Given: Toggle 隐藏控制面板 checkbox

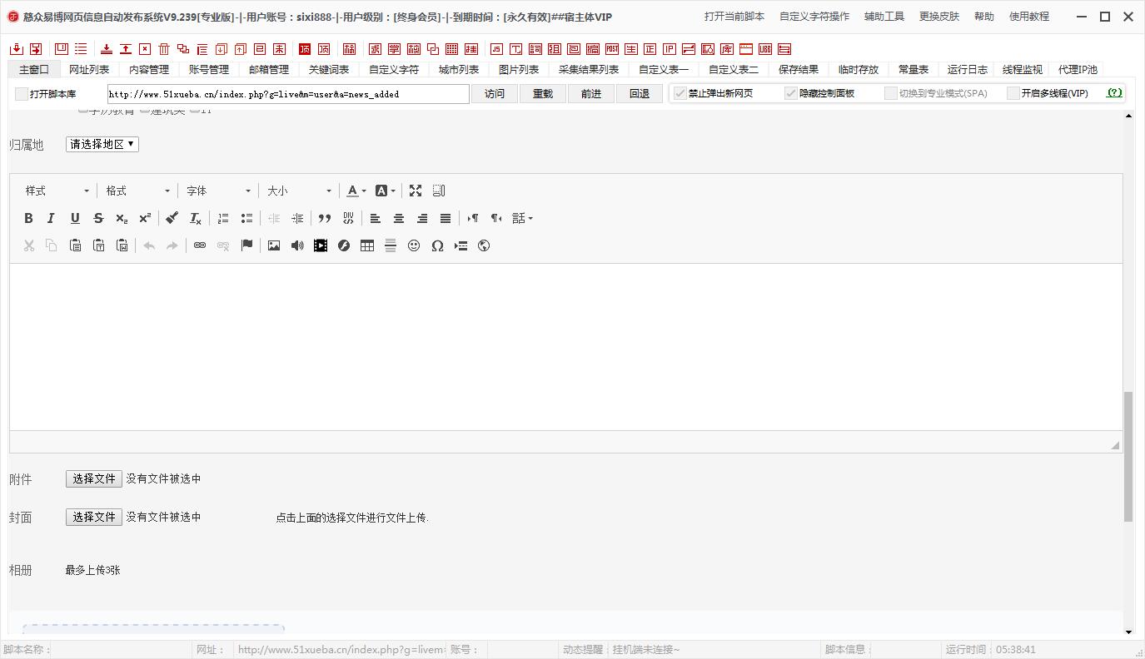Looking at the screenshot, I should (791, 93).
